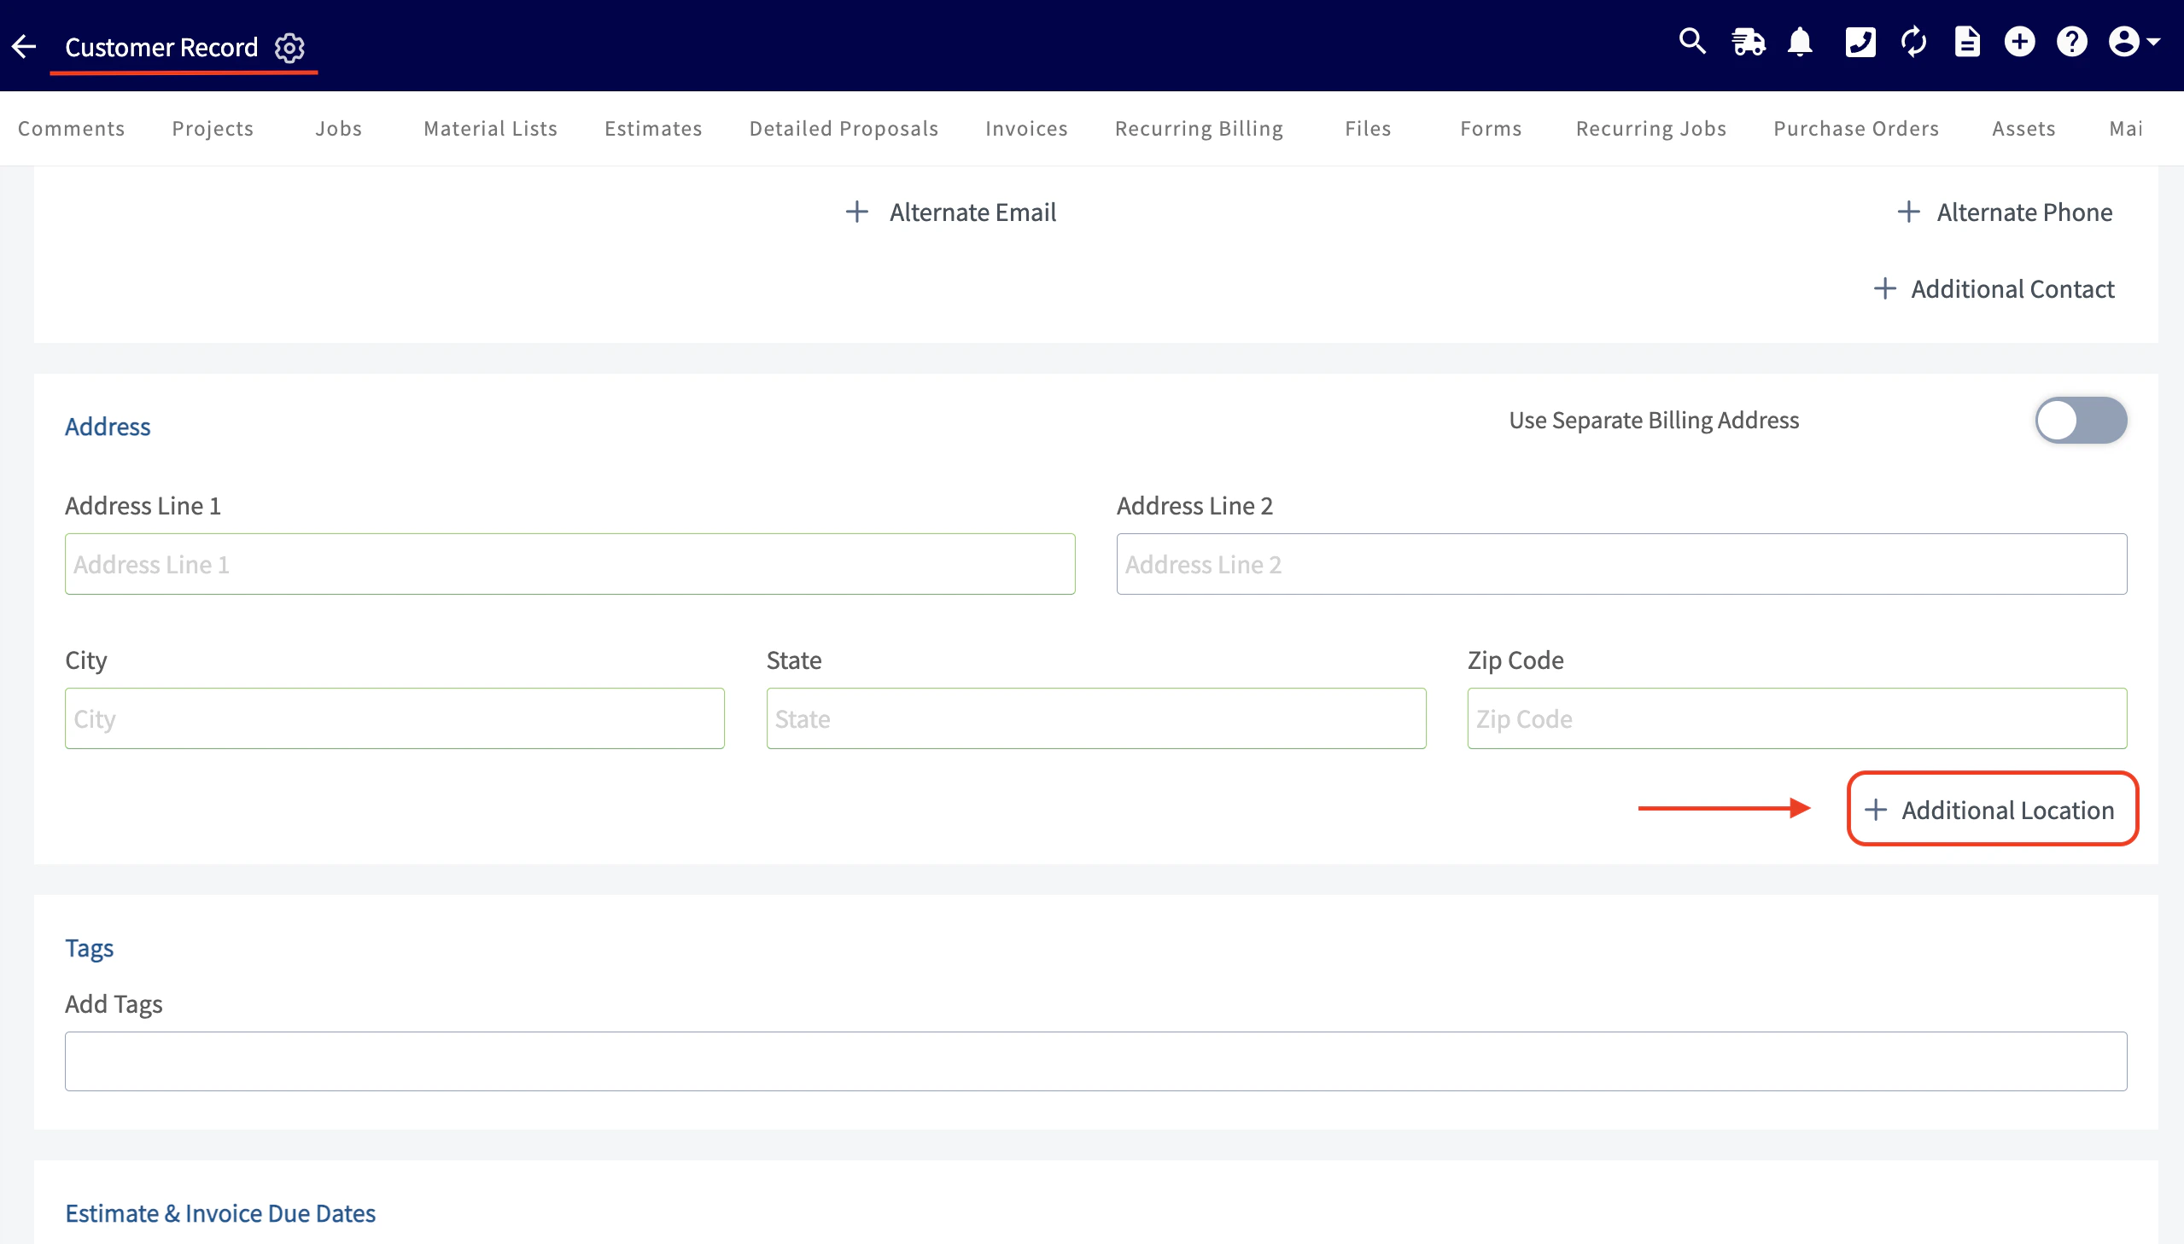
Task: Select the Detailed Proposals tab
Action: tap(844, 128)
